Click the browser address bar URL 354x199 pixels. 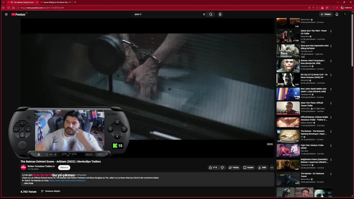pos(42,8)
